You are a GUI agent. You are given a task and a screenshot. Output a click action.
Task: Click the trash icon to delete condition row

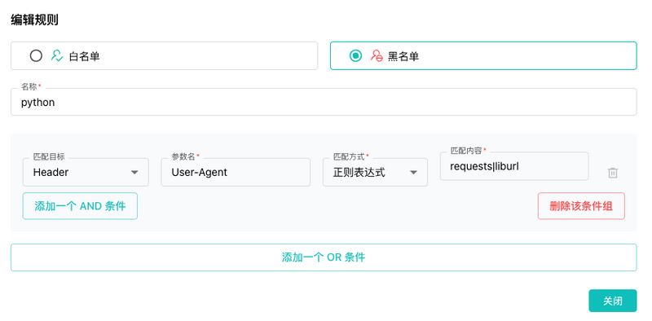click(x=613, y=173)
